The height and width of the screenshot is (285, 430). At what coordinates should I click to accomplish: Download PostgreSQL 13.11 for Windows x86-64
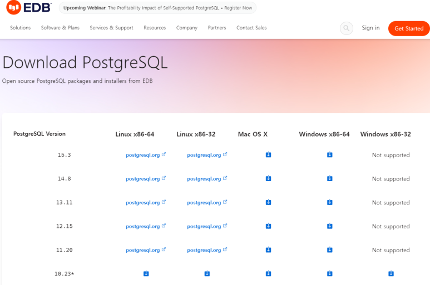[x=330, y=202]
